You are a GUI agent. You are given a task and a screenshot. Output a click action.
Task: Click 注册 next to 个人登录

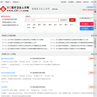[92, 24]
